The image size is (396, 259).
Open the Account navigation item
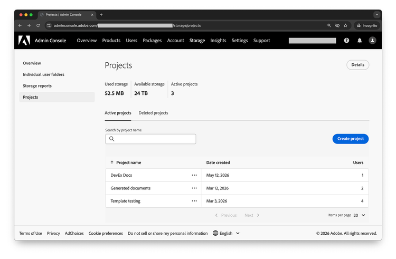(175, 40)
